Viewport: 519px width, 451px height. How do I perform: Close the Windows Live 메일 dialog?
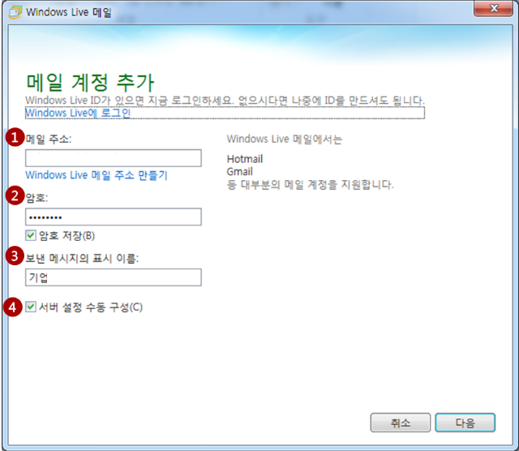494,8
